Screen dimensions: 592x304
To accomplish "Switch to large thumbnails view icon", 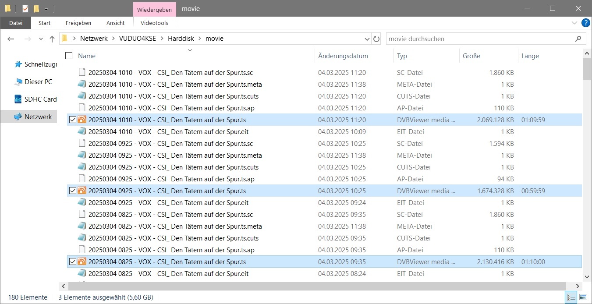I will (582, 297).
